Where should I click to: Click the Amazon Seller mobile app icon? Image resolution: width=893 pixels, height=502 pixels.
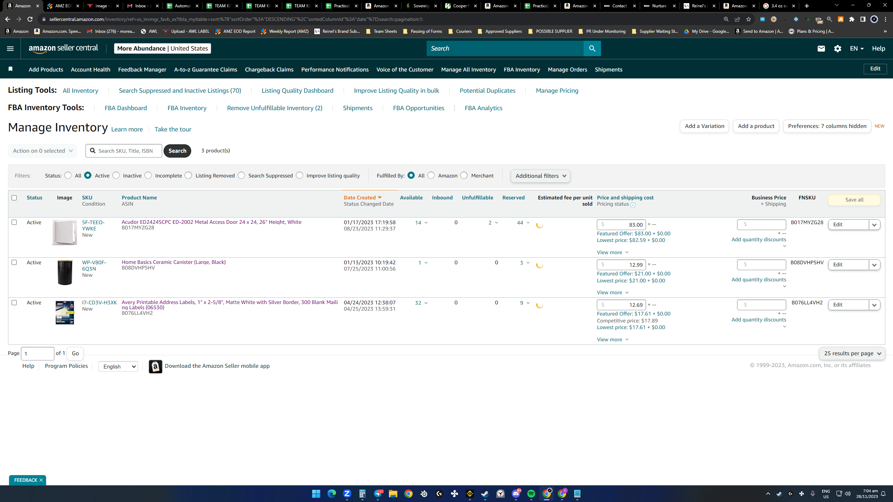click(x=155, y=366)
